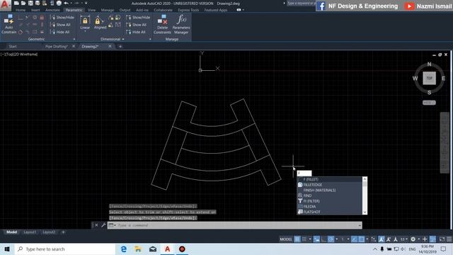Screen dimensions: 453x255
Task: Open the AutoCAD application menu button
Action: (5, 5)
